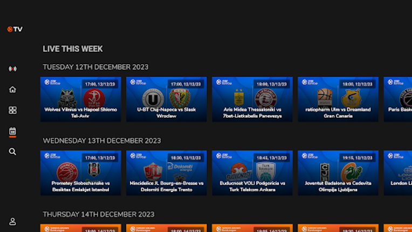Image resolution: width=412 pixels, height=232 pixels.
Task: Select the calendar schedule icon
Action: click(12, 131)
